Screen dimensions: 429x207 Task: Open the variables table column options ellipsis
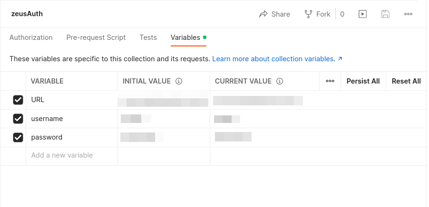coord(330,81)
